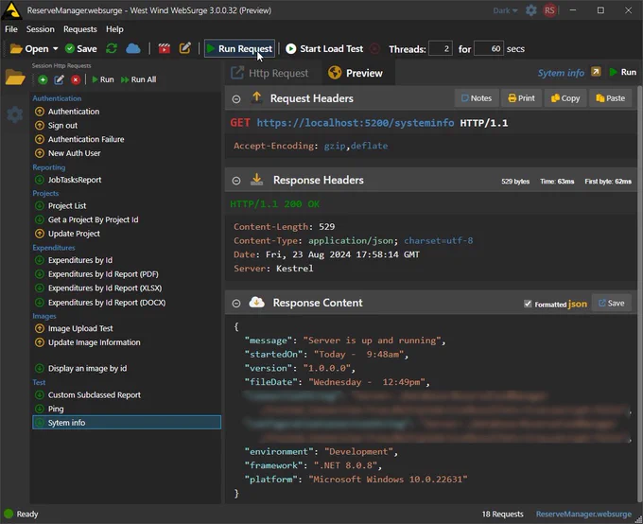Click the red stop load test icon
Screen dimensions: 643x524
coord(374,49)
